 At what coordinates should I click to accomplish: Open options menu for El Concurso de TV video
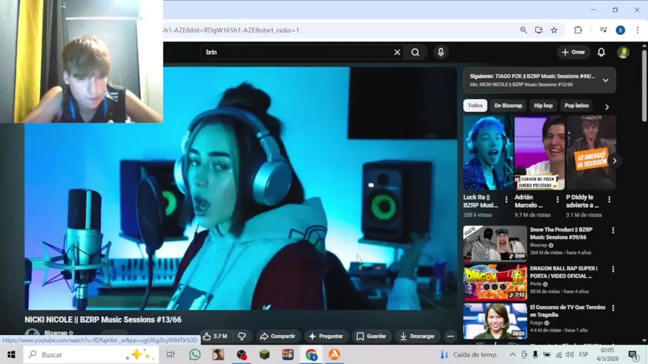tap(613, 308)
